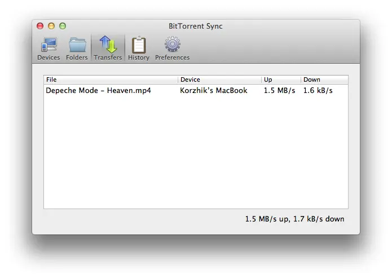Click the 1.5 MB/s upload speed cell
The image size is (392, 279).
coord(279,90)
